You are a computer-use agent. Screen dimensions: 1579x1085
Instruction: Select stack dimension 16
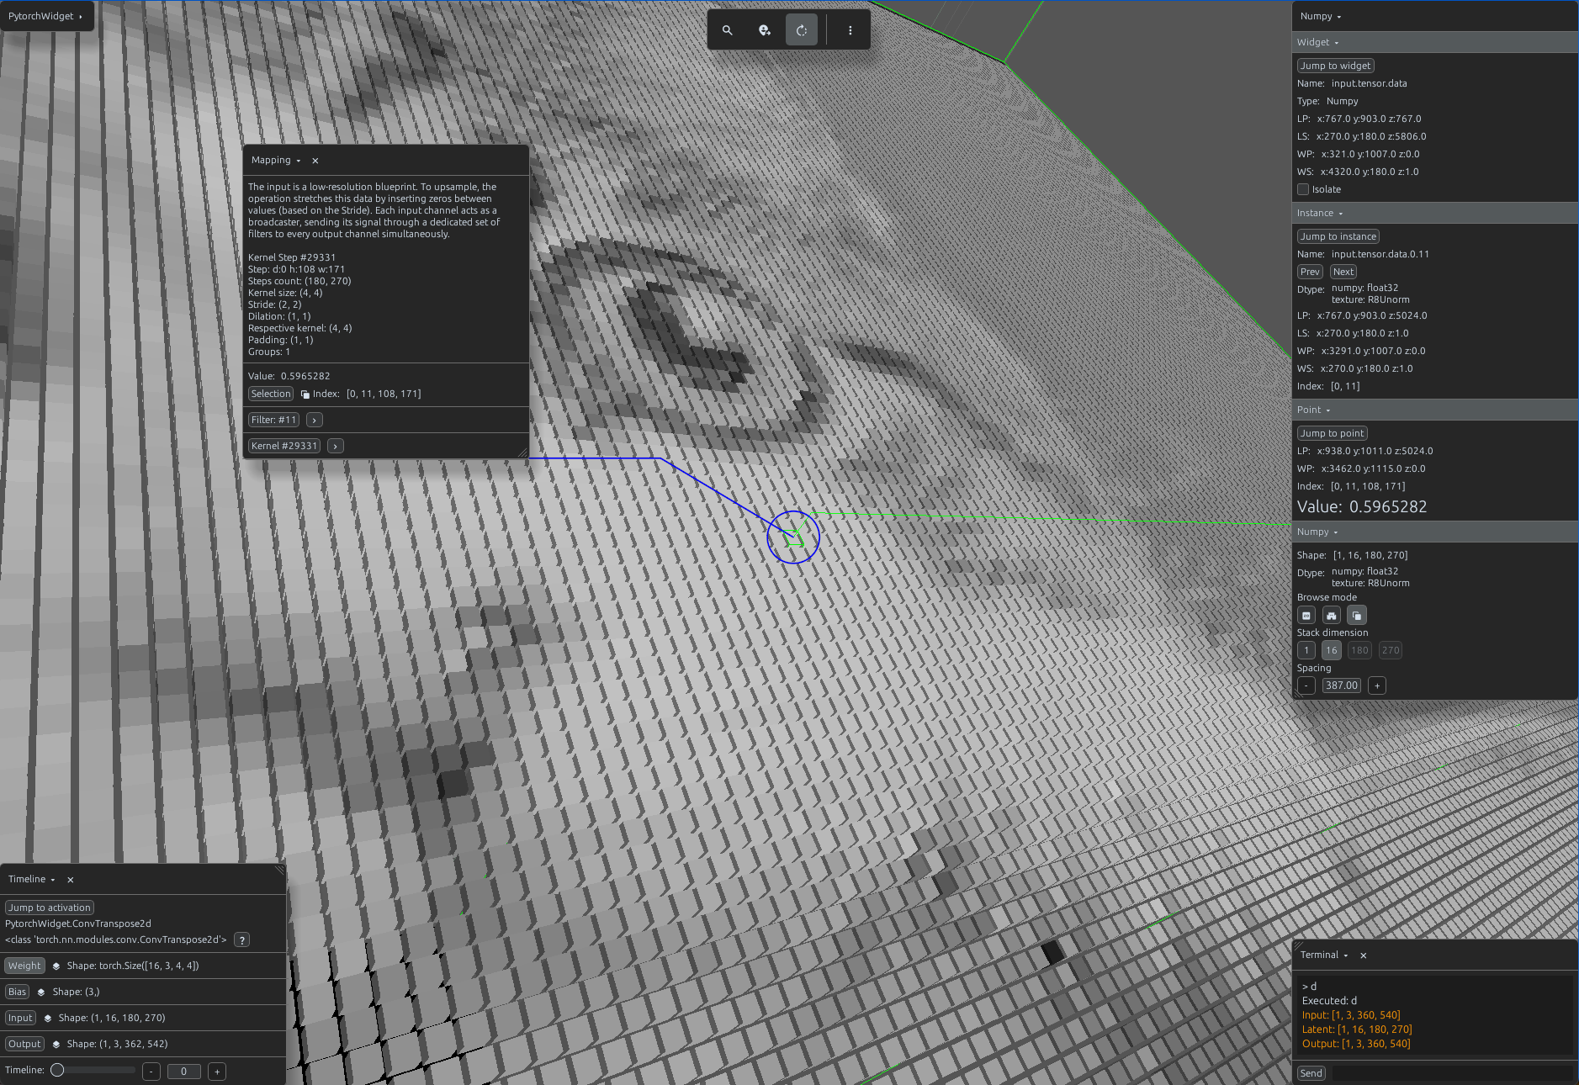pos(1332,650)
